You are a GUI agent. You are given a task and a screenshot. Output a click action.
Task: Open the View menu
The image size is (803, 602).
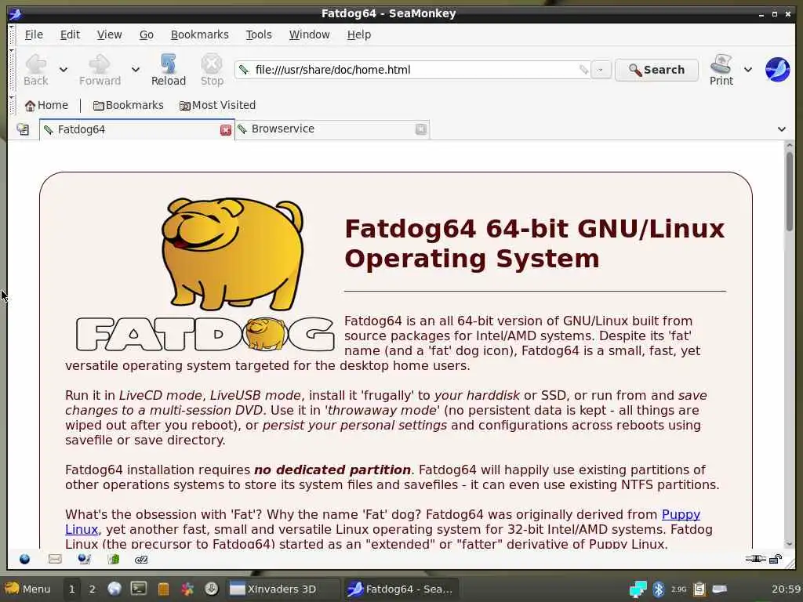(110, 34)
